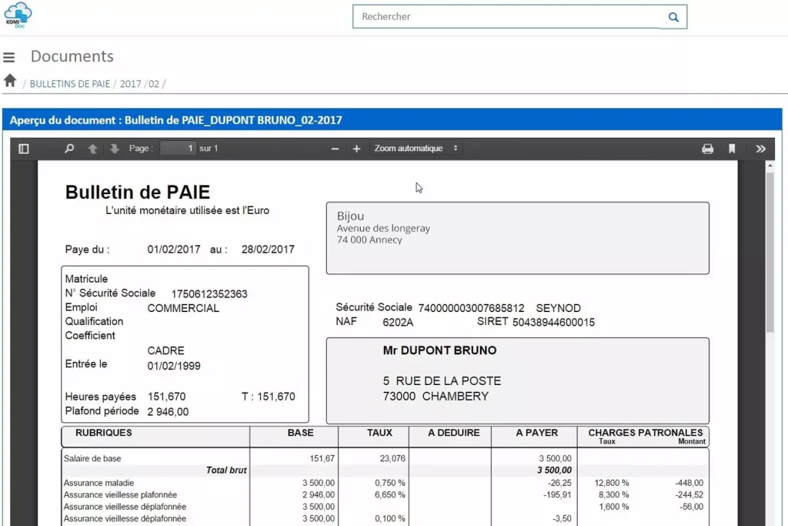Image resolution: width=788 pixels, height=526 pixels.
Task: Open BULLETINS DE PAIE breadcrumb folder
Action: click(x=70, y=84)
